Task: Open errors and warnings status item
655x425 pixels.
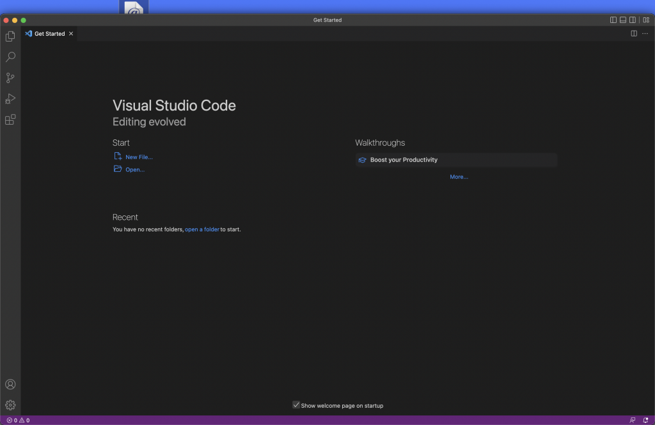Action: 18,421
